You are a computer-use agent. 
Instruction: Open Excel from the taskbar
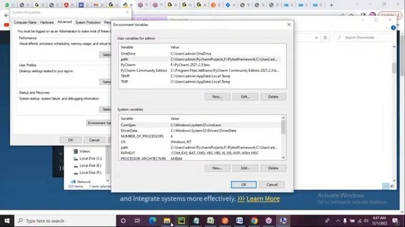pyautogui.click(x=211, y=221)
